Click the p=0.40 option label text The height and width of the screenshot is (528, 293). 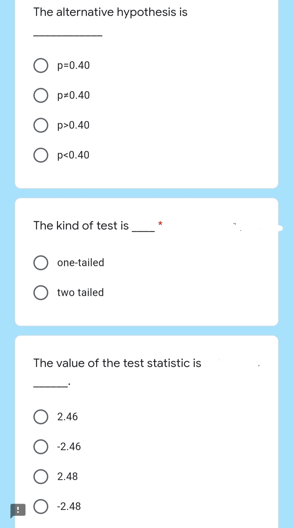pyautogui.click(x=73, y=65)
